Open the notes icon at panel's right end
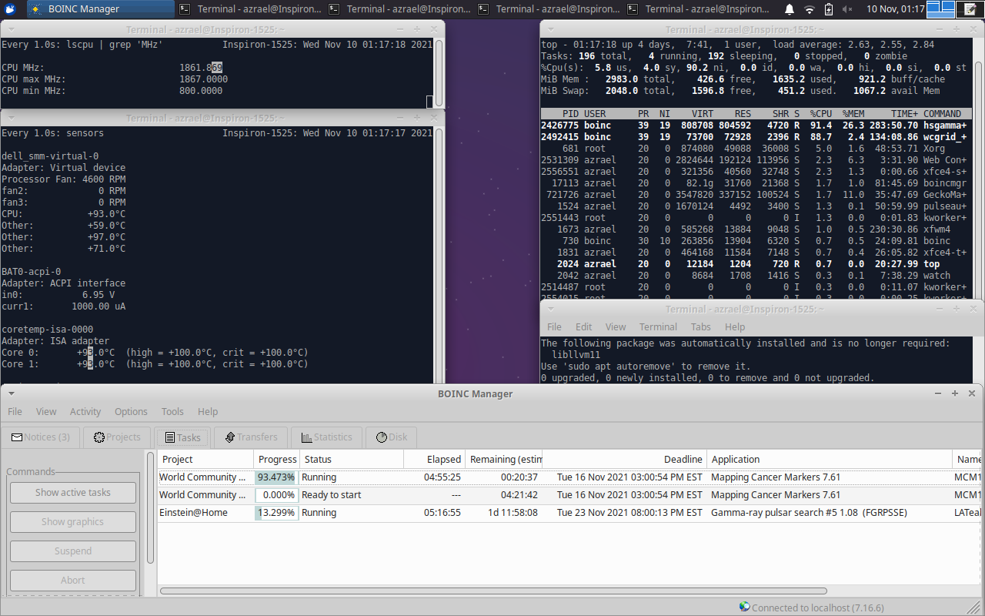 (x=970, y=9)
